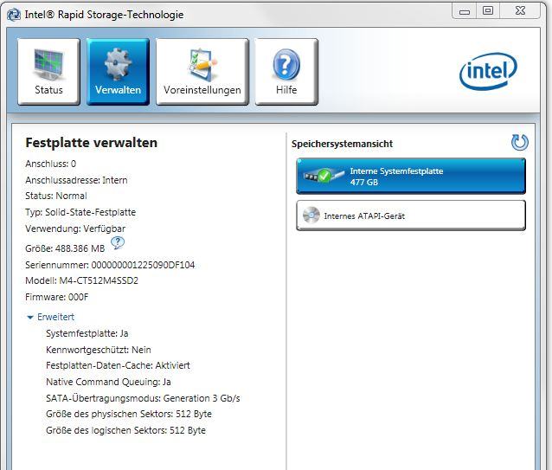
Task: Refresh the Speichersystemansicht view
Action: click(x=520, y=142)
